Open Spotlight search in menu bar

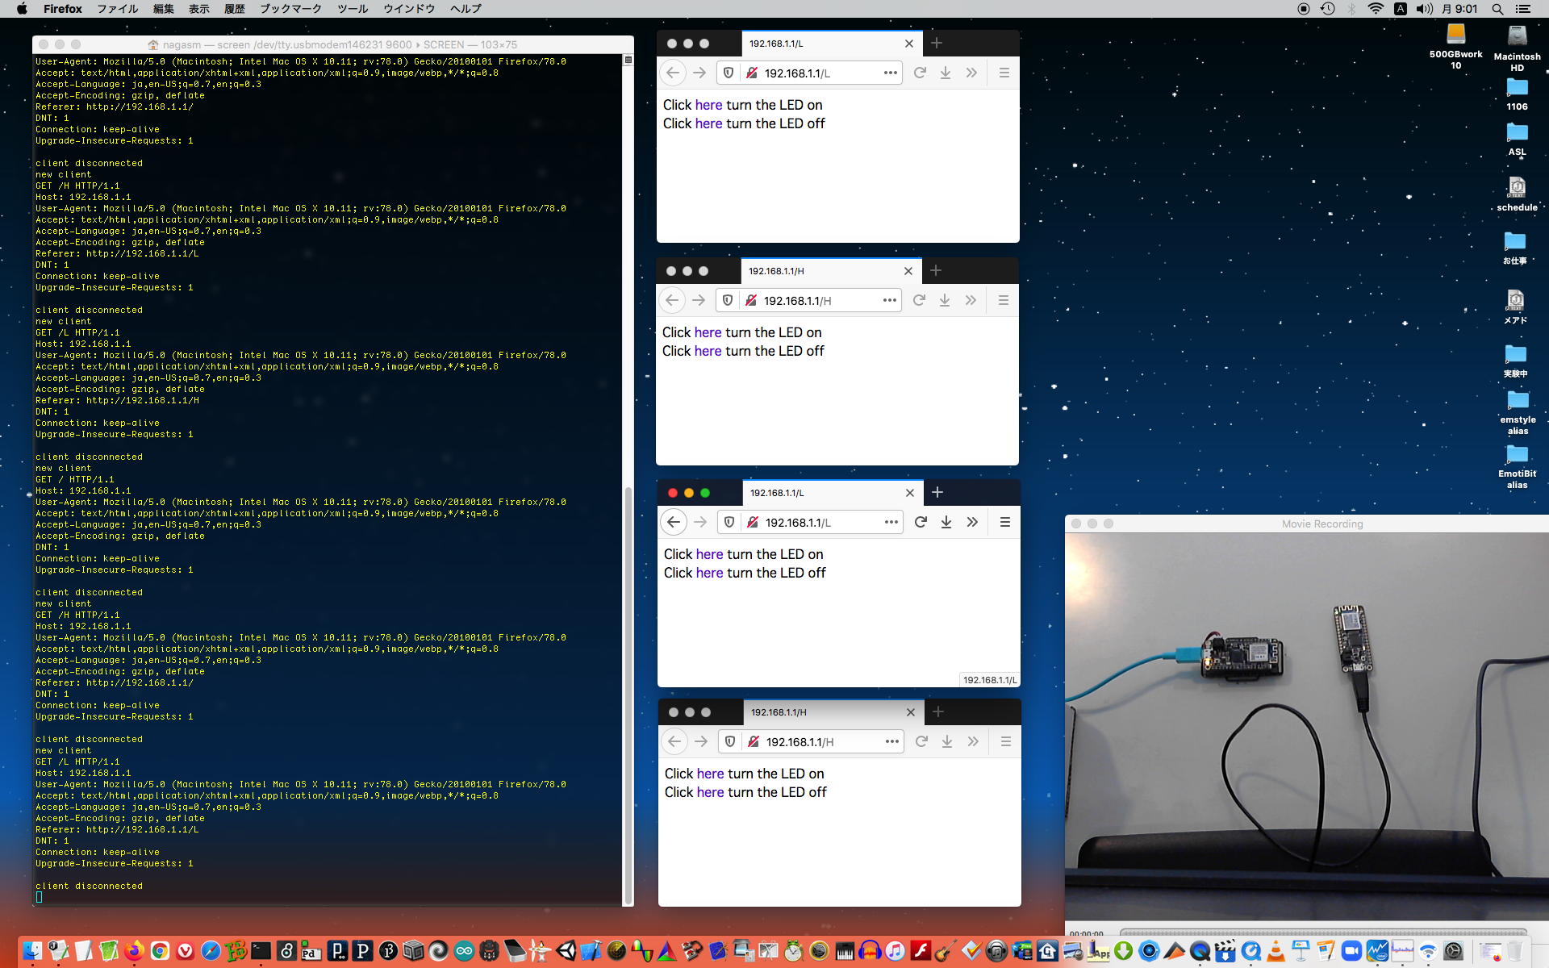[1497, 9]
